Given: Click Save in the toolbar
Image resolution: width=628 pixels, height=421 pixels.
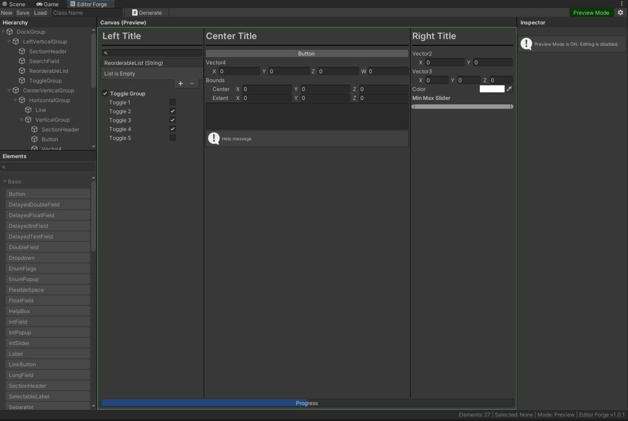Looking at the screenshot, I should click(23, 13).
